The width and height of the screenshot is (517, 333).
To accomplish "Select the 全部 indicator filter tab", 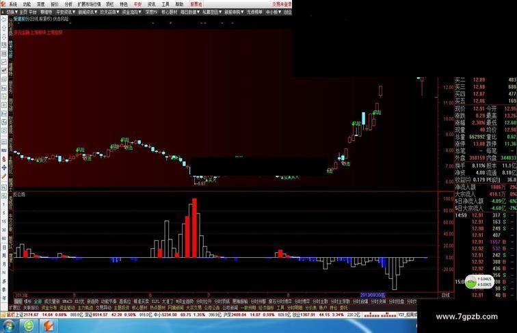I will click(38, 302).
